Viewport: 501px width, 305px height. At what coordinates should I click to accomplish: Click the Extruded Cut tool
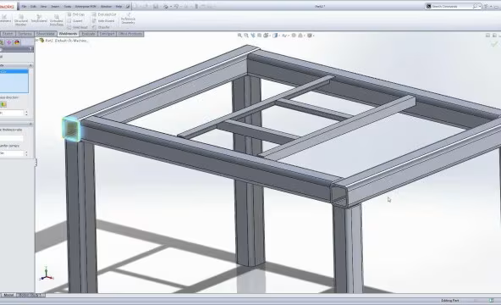(x=104, y=14)
